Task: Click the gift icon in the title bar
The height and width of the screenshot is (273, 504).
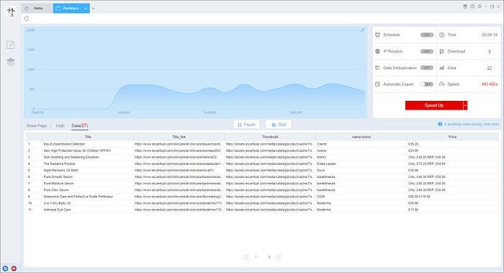Action: (465, 6)
